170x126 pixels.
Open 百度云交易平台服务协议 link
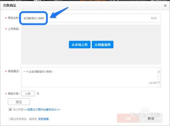pos(42,109)
